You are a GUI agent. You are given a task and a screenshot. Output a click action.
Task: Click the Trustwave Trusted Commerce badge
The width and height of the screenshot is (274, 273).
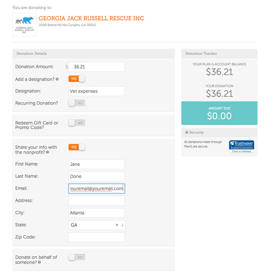(x=242, y=147)
